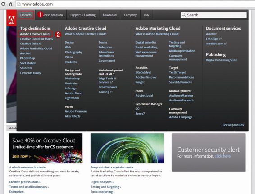Click the green swirl Marketing Cloud banner

tap(127, 148)
